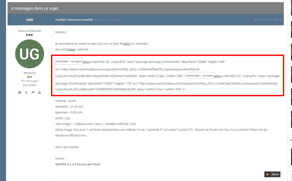The height and width of the screenshot is (181, 292).
Task: Click the envelope message icon under UGO's profile
Action: 20,92
